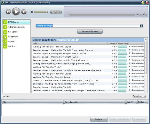Click the Support question mark icon
This screenshot has width=150, height=124.
[x=5, y=42]
